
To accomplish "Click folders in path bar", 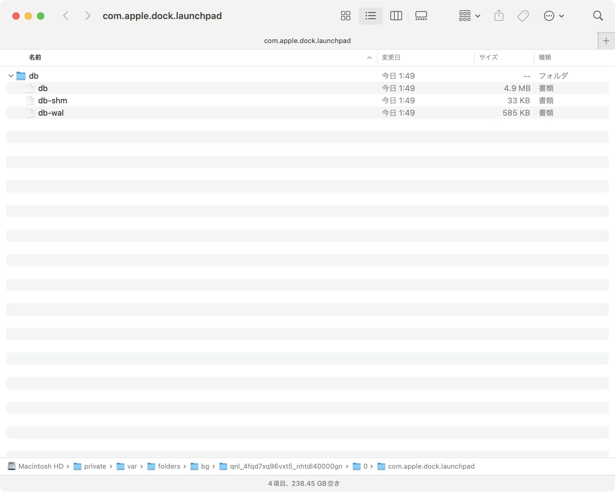I will click(164, 466).
